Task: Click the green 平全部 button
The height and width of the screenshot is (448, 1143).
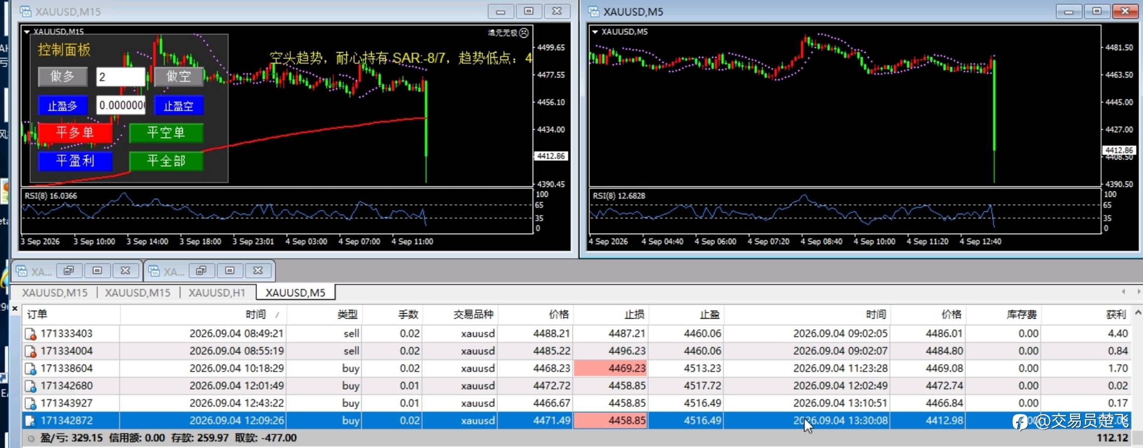Action: tap(166, 161)
